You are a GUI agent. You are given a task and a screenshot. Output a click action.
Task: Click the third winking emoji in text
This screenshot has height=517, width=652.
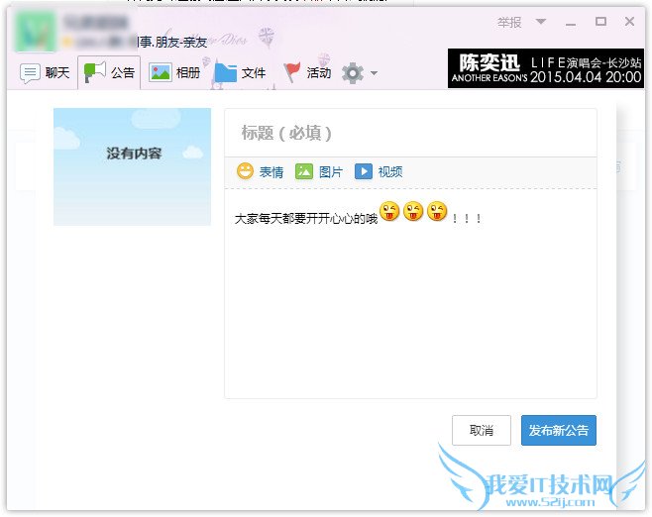[437, 211]
